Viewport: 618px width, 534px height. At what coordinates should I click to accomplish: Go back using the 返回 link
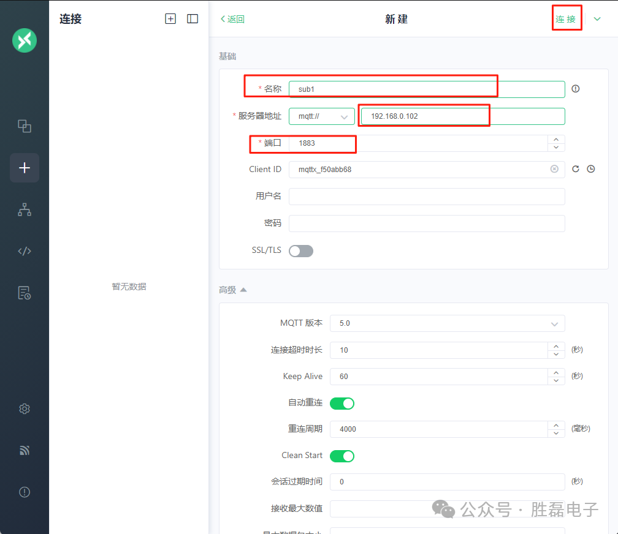[x=232, y=19]
